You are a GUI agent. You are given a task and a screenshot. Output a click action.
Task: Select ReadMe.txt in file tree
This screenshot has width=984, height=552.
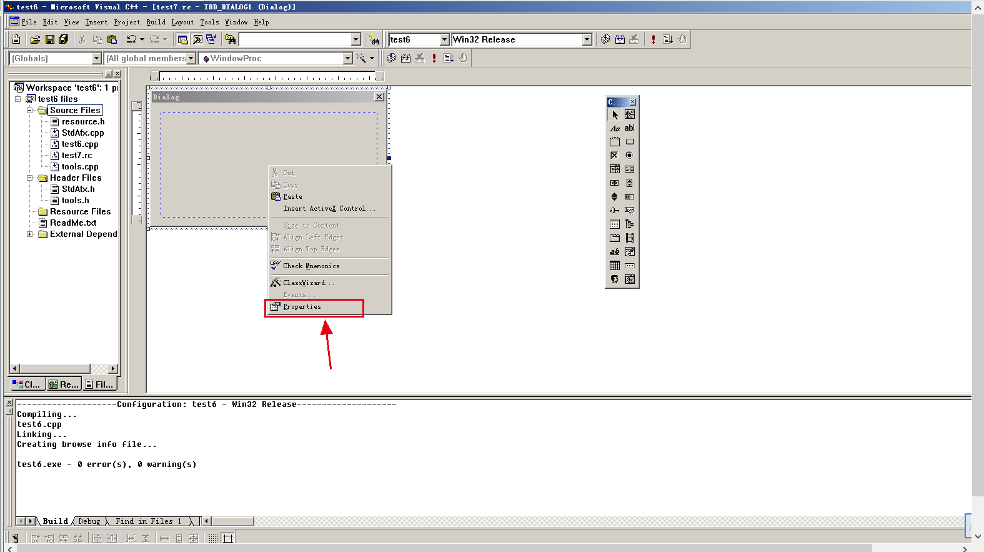(73, 223)
